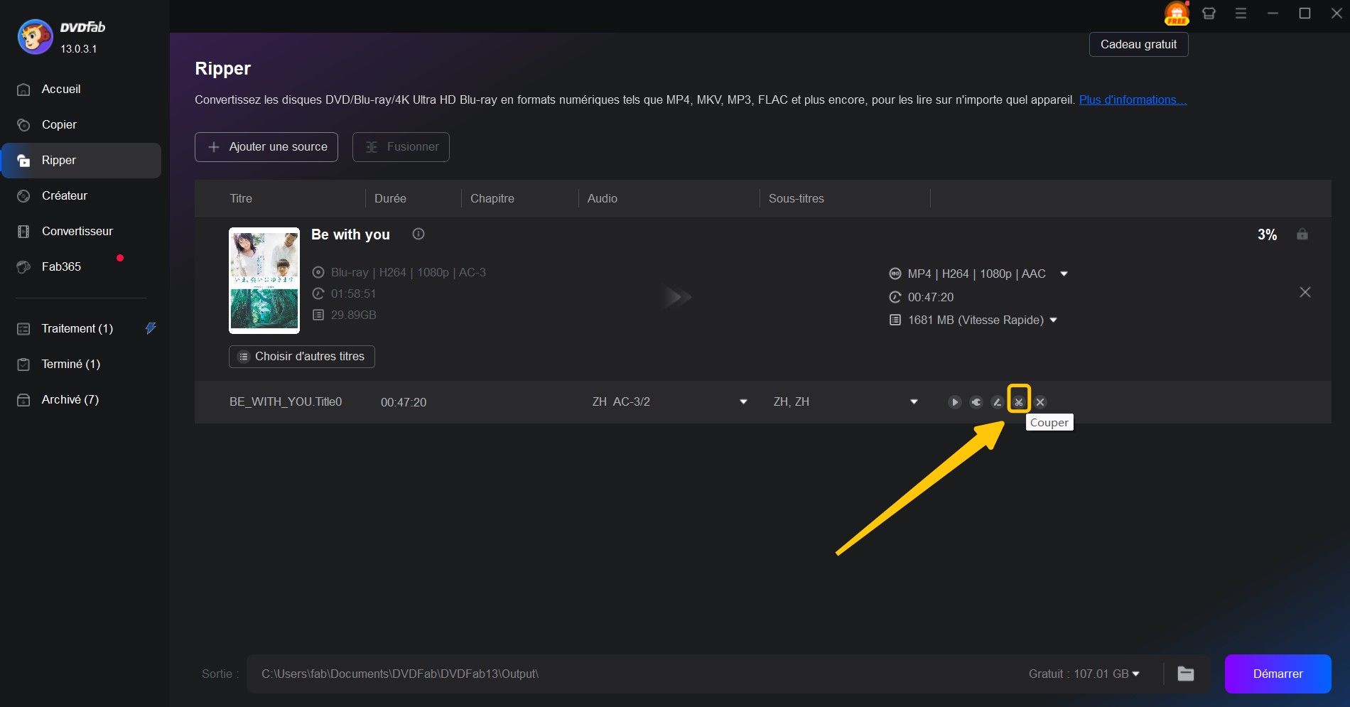Open the skin/theme shirt icon
Viewport: 1350px width, 707px height.
(x=1209, y=14)
